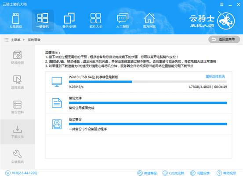Click the 环境检测 step icon

click(18, 55)
